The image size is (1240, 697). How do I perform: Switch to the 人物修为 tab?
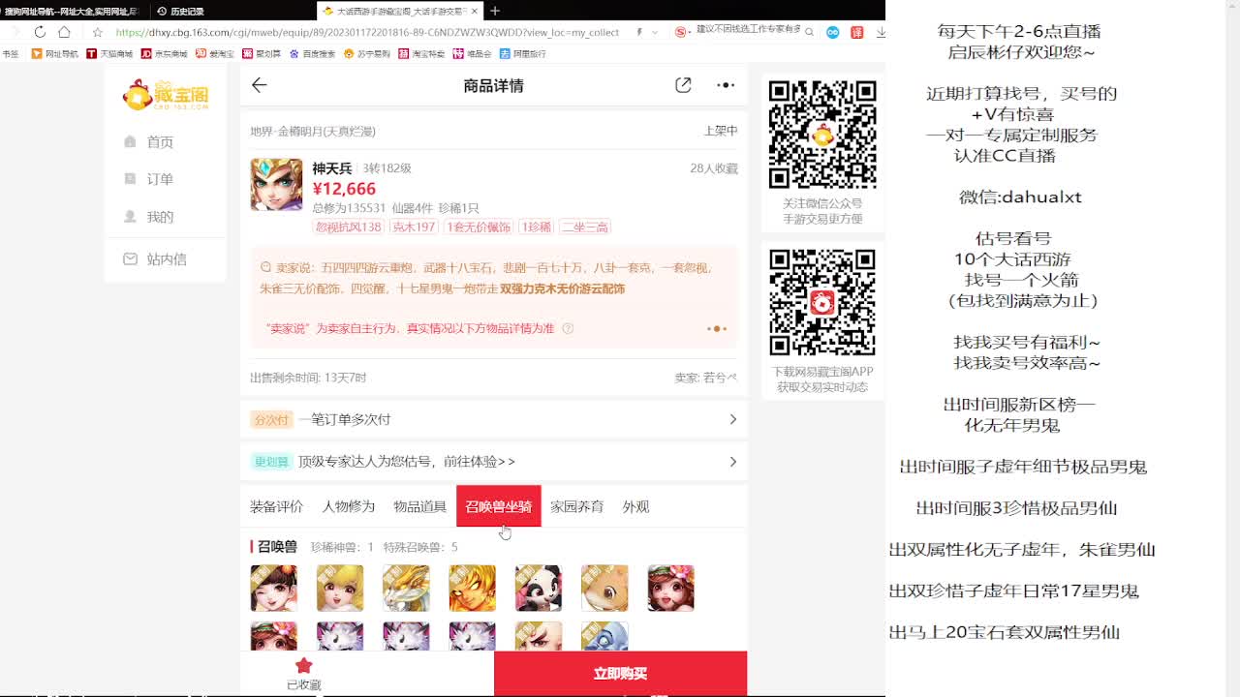click(348, 506)
